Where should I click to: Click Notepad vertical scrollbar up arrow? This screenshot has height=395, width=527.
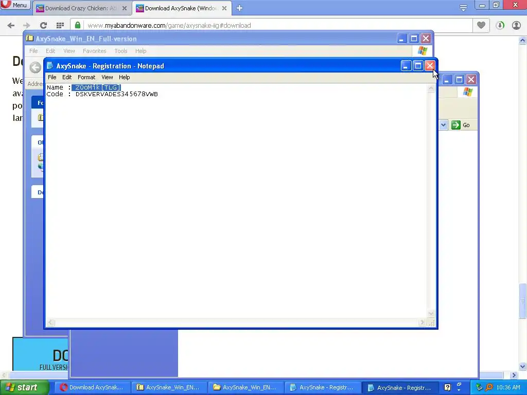click(431, 88)
